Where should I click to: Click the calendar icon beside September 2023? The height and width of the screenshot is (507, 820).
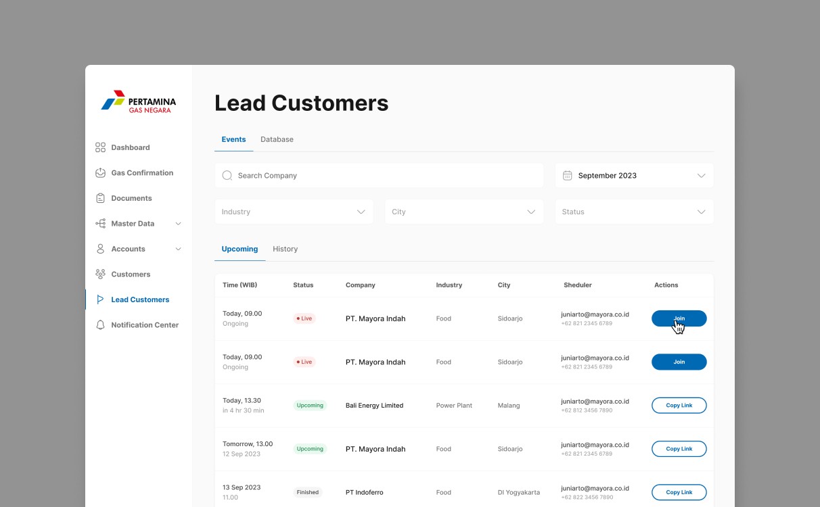tap(568, 175)
